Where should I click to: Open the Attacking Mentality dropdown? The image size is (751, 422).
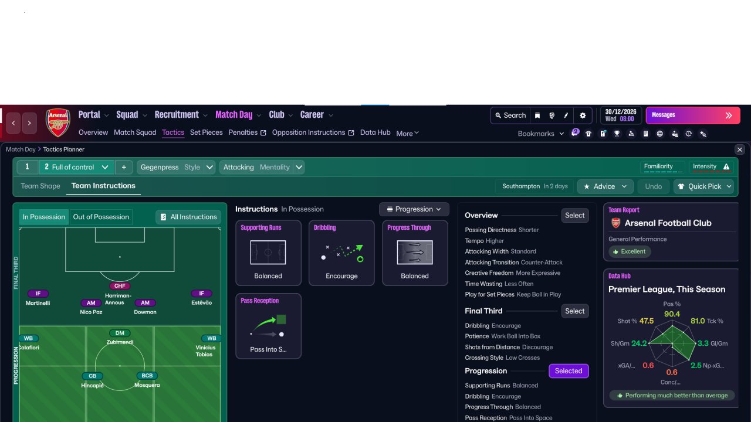[262, 167]
